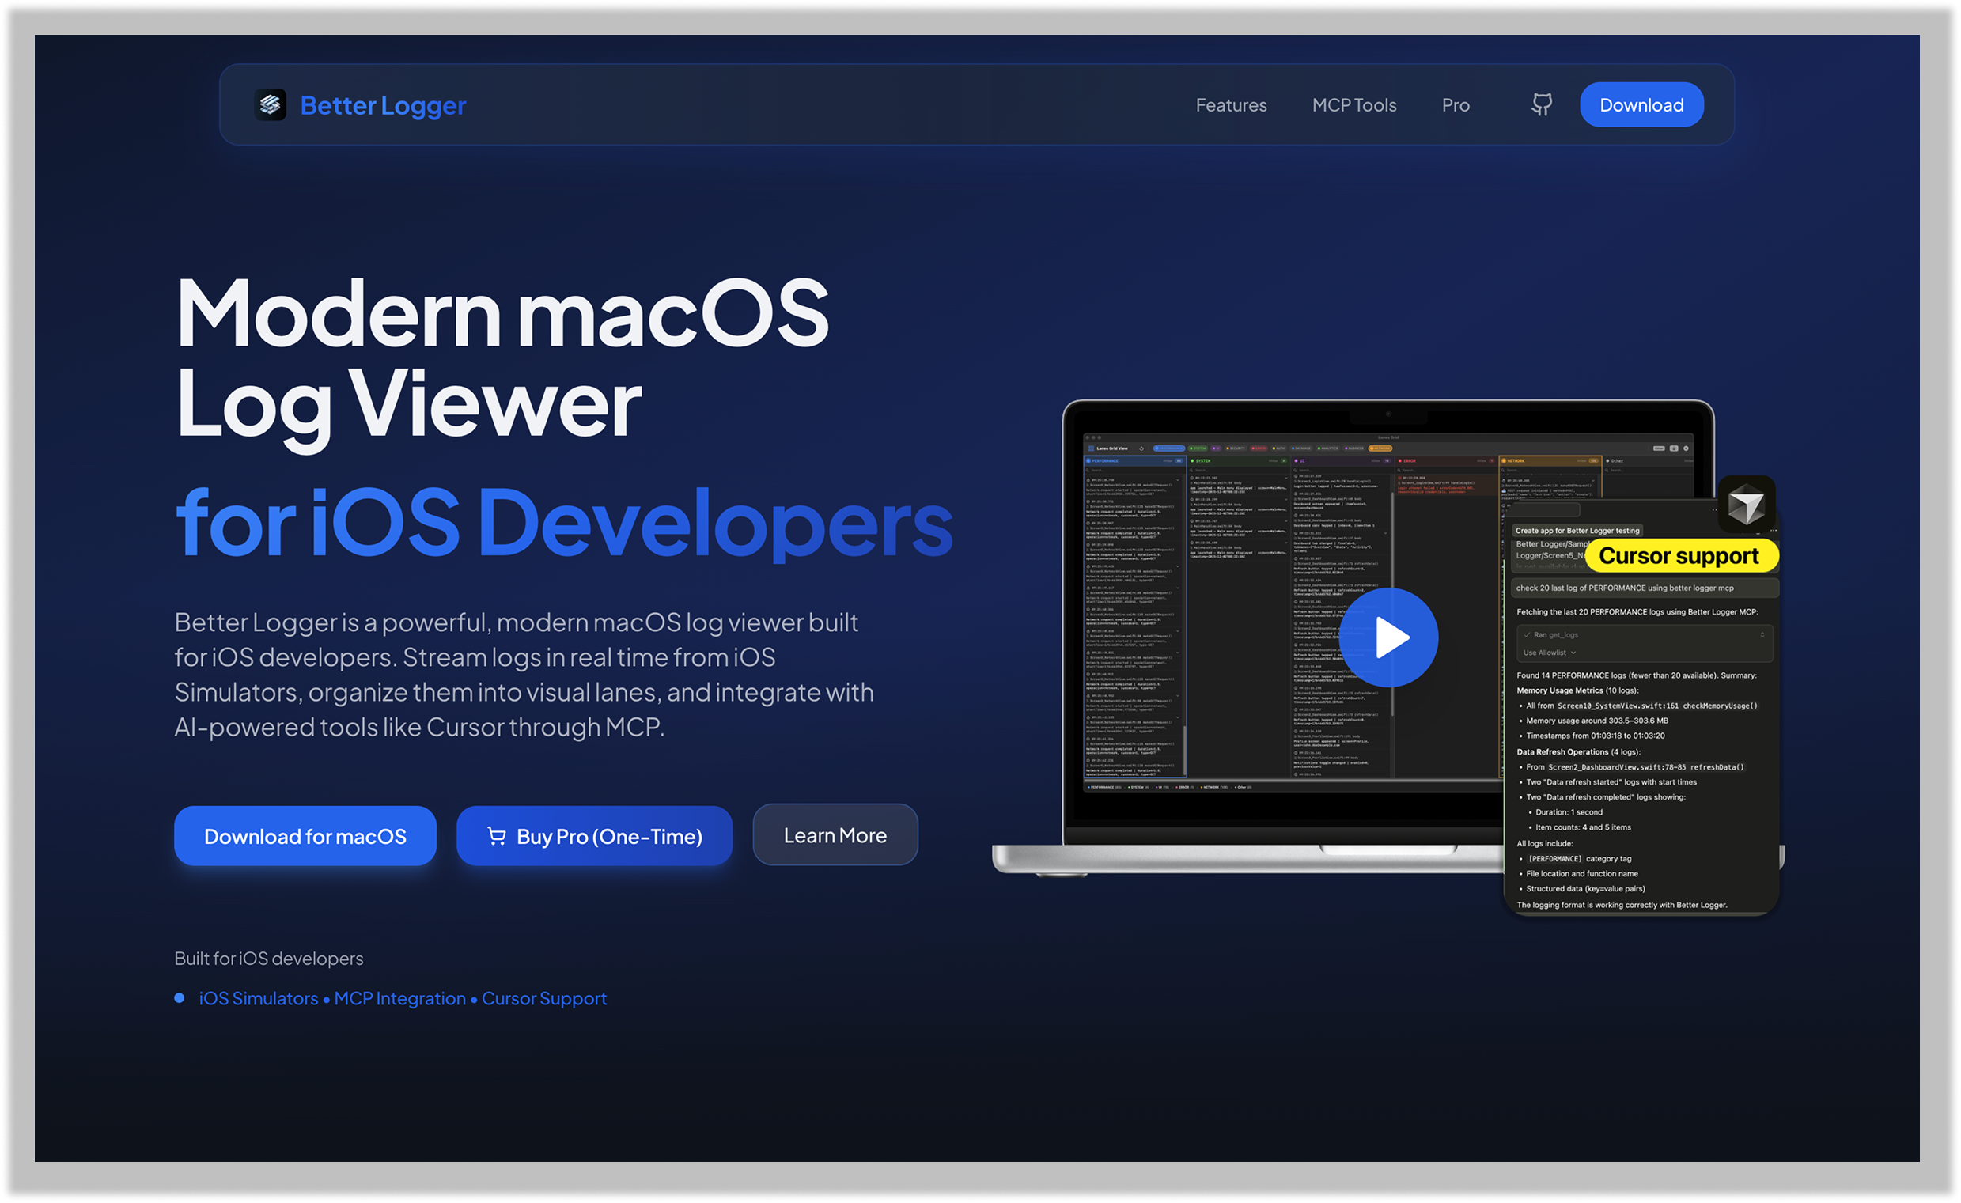Click the Download button in the navbar
Image resolution: width=1961 pixels, height=1203 pixels.
coord(1641,105)
